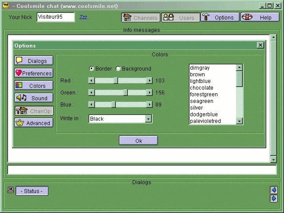This screenshot has width=284, height=213.
Task: Click the Red slider right arrow
Action: click(x=149, y=80)
